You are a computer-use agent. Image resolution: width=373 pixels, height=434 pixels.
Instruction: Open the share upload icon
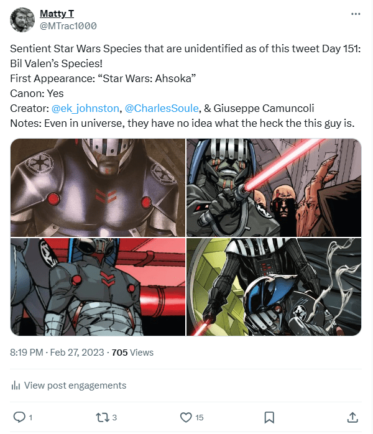pyautogui.click(x=352, y=417)
